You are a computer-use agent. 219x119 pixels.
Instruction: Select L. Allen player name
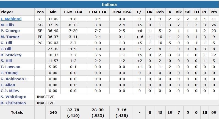8,85
